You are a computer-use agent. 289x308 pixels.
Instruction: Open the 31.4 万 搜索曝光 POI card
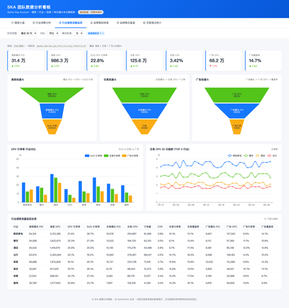[x=26, y=60]
